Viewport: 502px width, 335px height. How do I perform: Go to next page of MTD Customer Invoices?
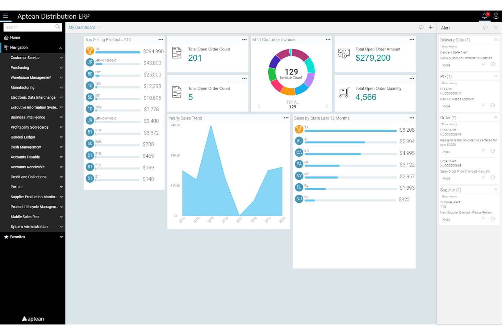(327, 106)
